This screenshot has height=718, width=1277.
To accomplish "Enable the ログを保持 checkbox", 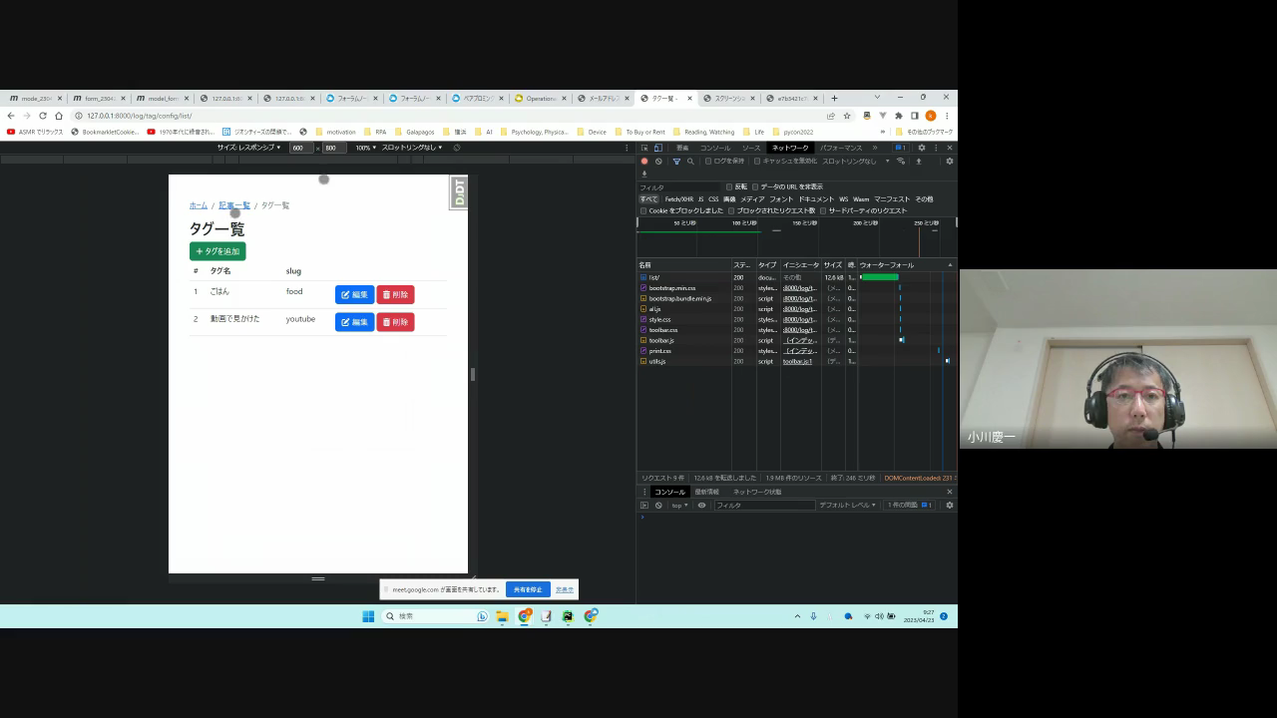I will point(708,161).
